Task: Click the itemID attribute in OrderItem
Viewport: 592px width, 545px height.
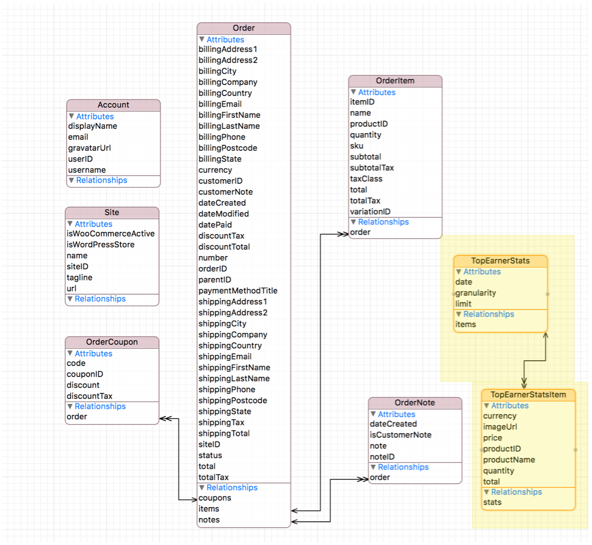Action: [362, 102]
